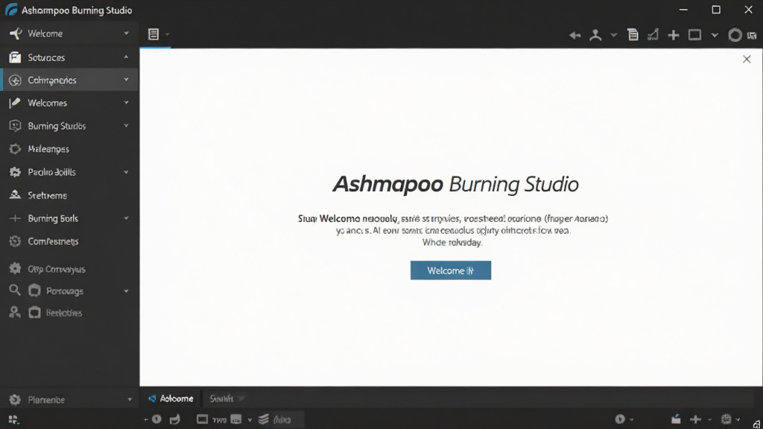Click the chart graph toolbar icon
The height and width of the screenshot is (429, 763).
pyautogui.click(x=653, y=34)
